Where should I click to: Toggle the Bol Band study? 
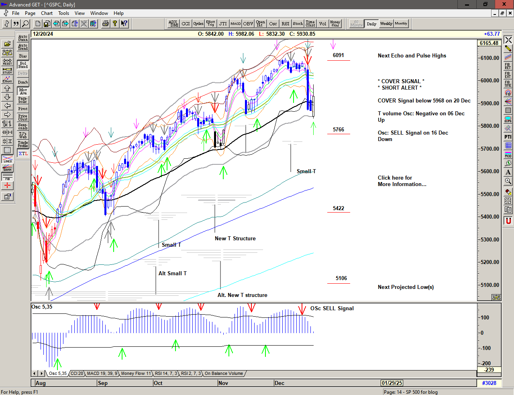[23, 65]
